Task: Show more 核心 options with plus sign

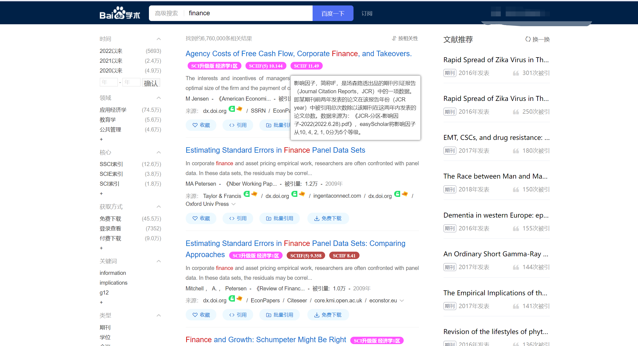Action: [101, 194]
